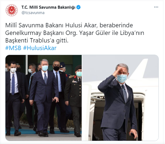Click the red crescent emblem in the avatar
The height and width of the screenshot is (144, 165).
coord(12,10)
